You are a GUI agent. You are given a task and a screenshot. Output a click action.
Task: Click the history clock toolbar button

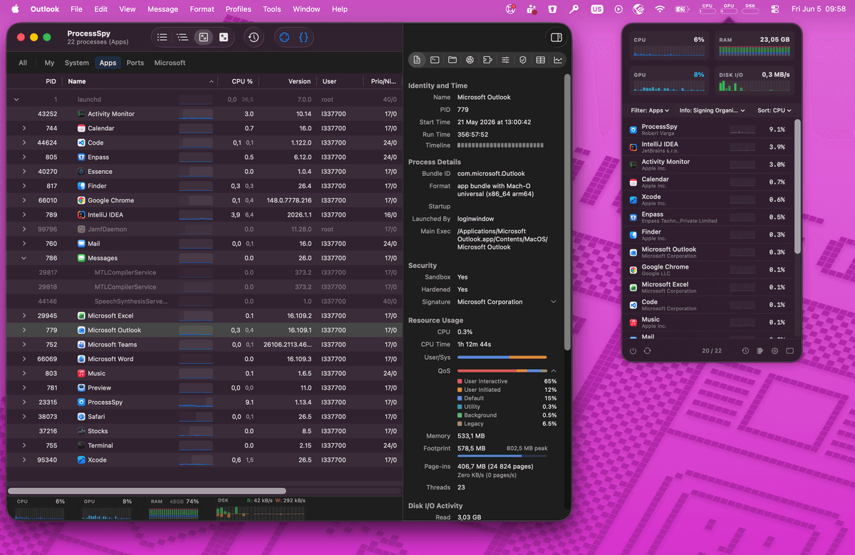(x=254, y=37)
